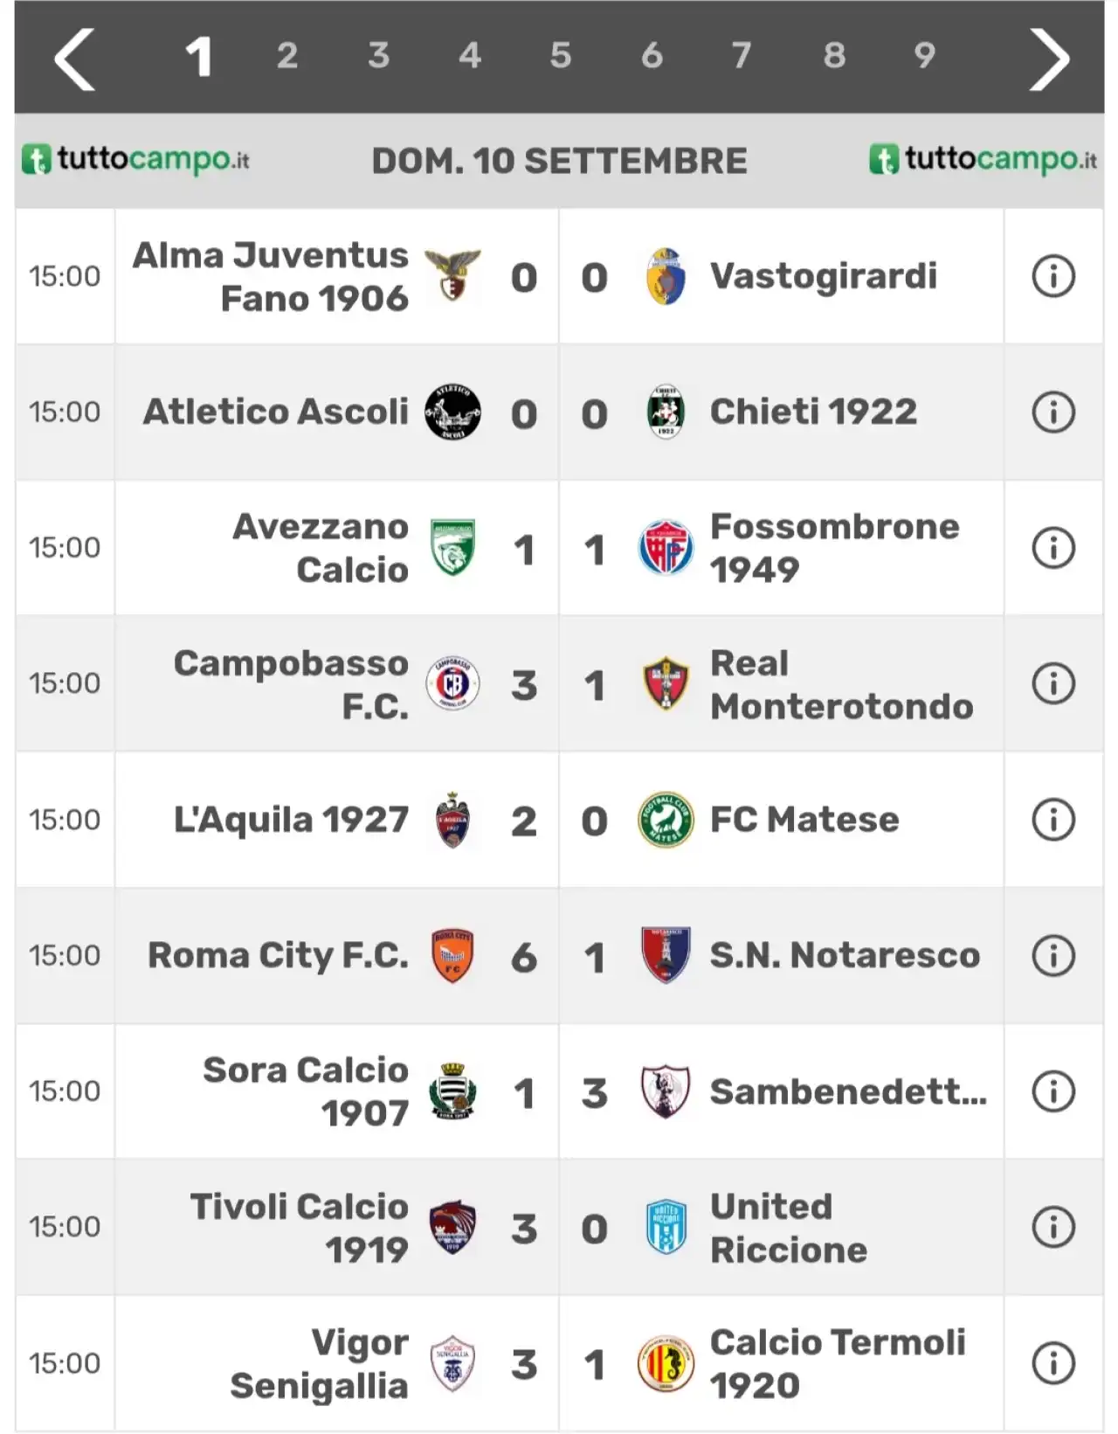Open info icon for Vigor Senigallia match
This screenshot has width=1118, height=1434.
pyautogui.click(x=1053, y=1362)
